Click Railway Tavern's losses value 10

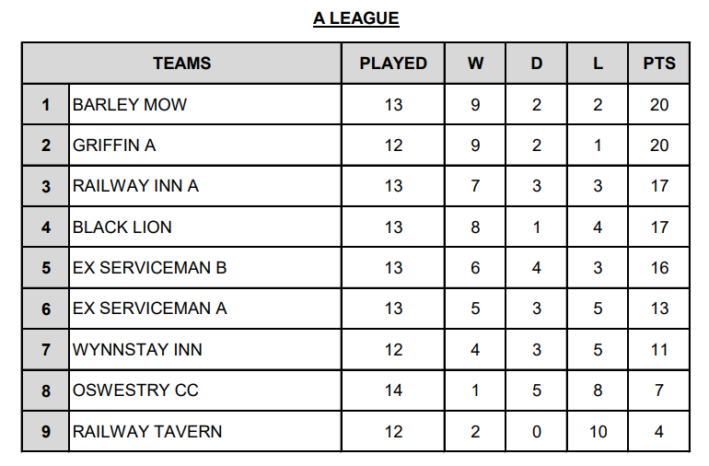pyautogui.click(x=598, y=431)
